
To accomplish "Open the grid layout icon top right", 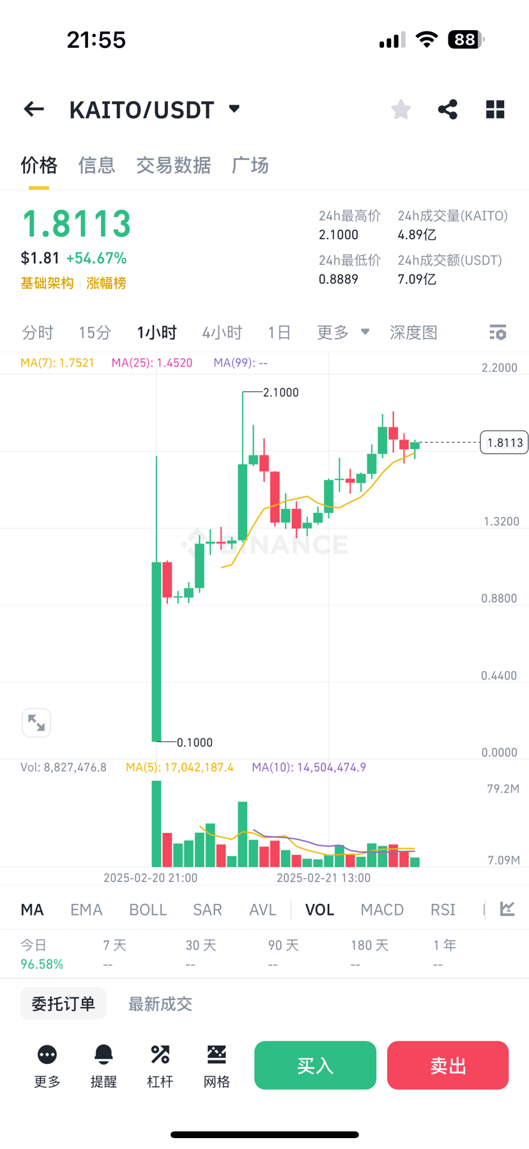I will (x=495, y=109).
